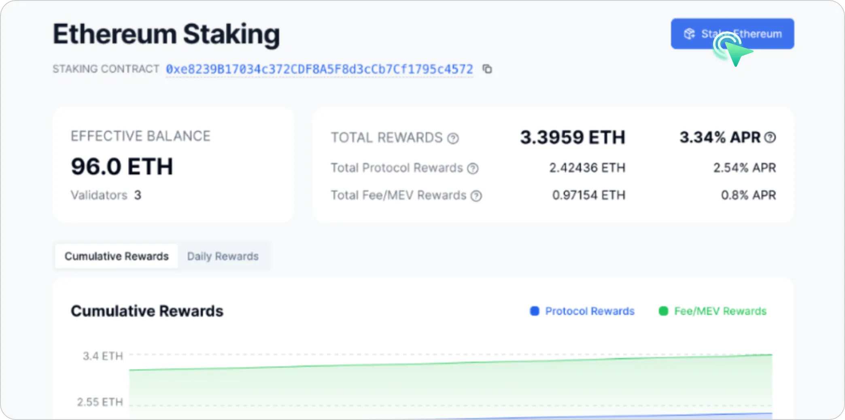Image resolution: width=845 pixels, height=420 pixels.
Task: Toggle the Fee/MEV Rewards legend label
Action: (x=720, y=311)
